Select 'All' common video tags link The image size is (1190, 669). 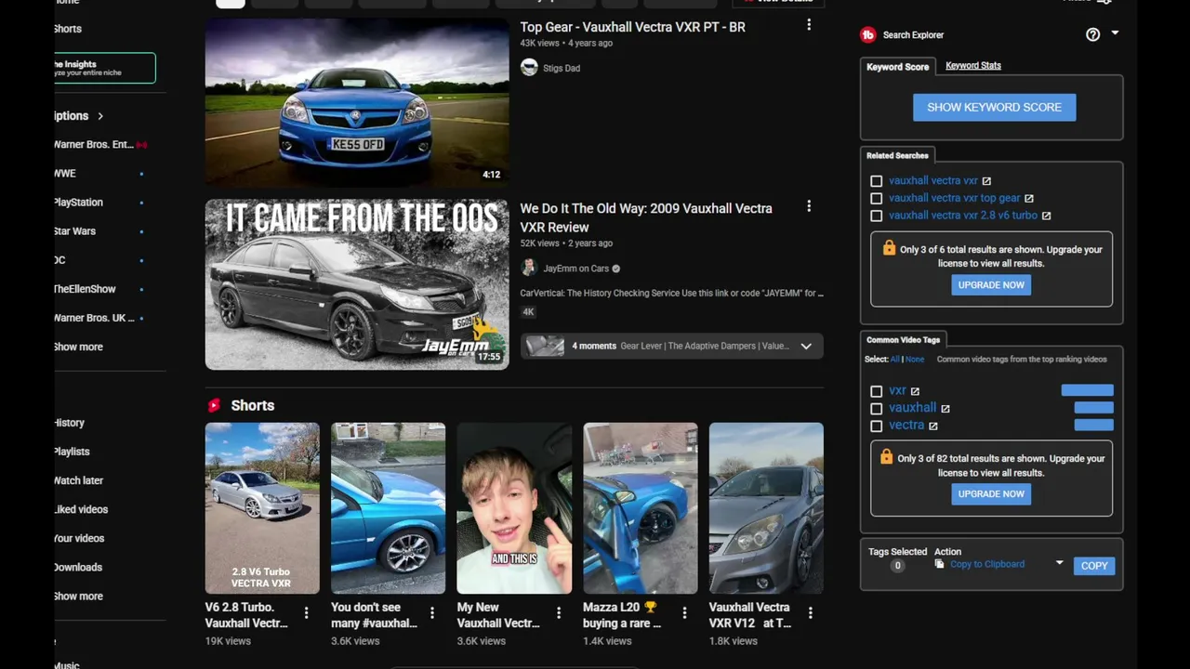894,360
